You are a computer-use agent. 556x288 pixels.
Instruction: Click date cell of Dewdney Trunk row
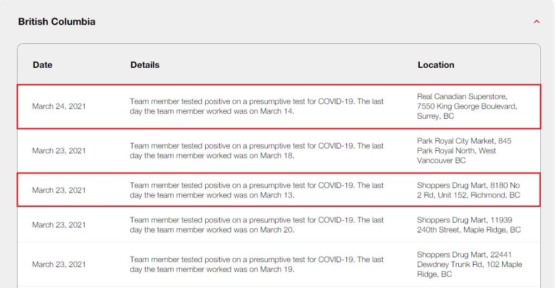tap(59, 264)
